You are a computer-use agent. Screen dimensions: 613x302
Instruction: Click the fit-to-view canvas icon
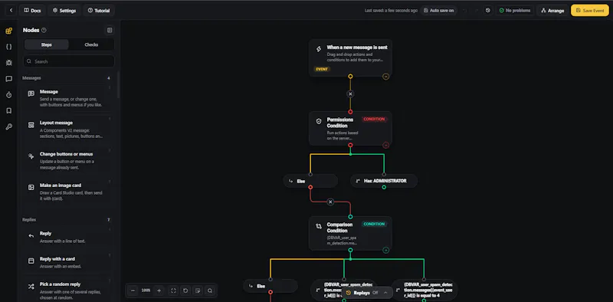[174, 291]
